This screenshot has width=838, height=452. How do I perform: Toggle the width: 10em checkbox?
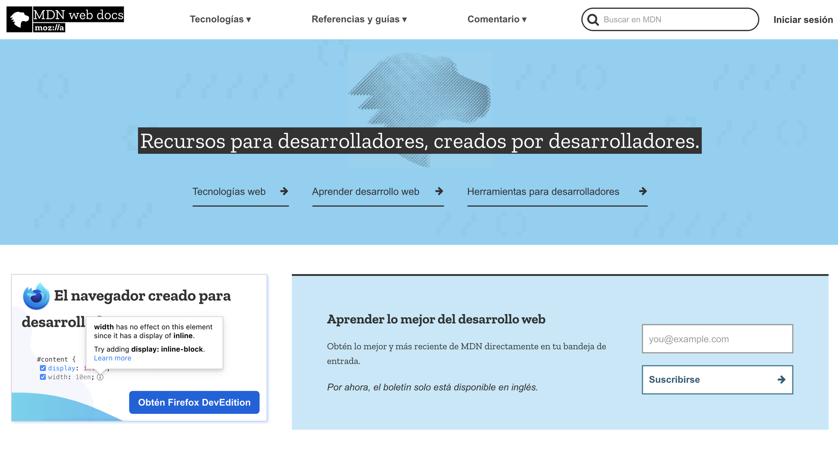pyautogui.click(x=43, y=377)
